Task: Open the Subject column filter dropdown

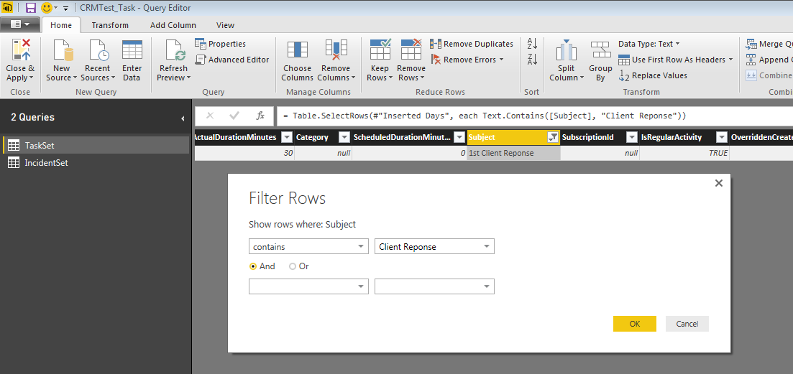Action: tap(554, 137)
